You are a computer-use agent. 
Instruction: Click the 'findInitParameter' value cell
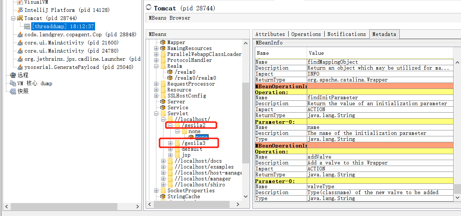(380, 97)
